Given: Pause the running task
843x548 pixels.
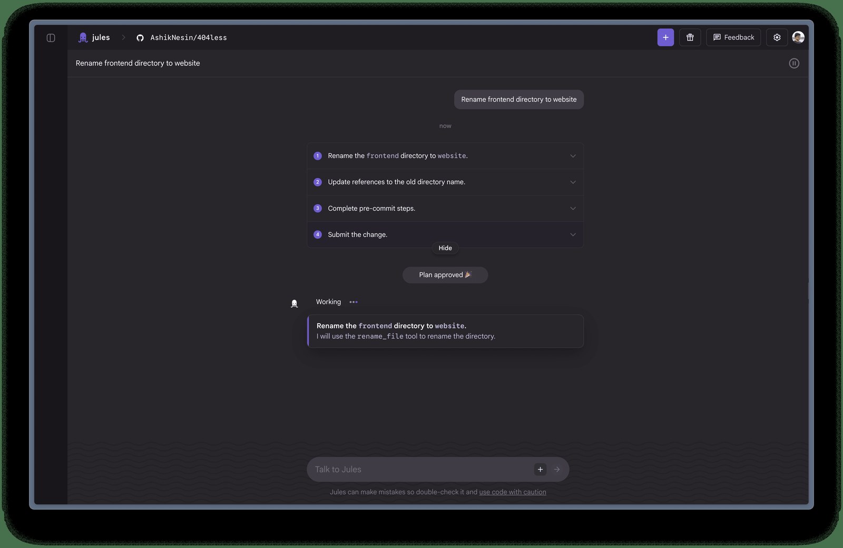Looking at the screenshot, I should (x=794, y=63).
